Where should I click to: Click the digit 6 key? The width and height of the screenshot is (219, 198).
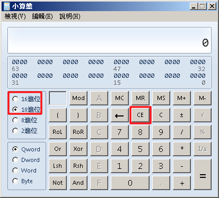coord(161,149)
